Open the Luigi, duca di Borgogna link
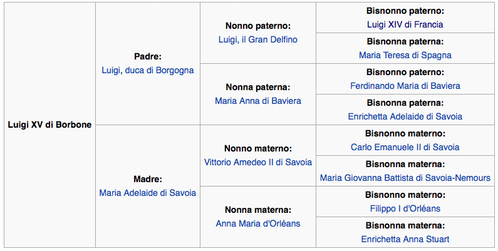Image resolution: width=498 pixels, height=251 pixels. click(148, 70)
